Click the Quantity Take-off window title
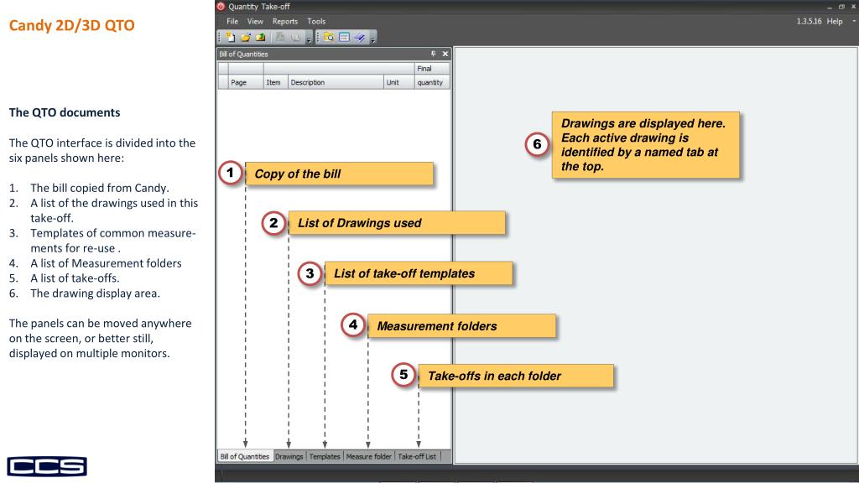The height and width of the screenshot is (483, 859). [258, 7]
